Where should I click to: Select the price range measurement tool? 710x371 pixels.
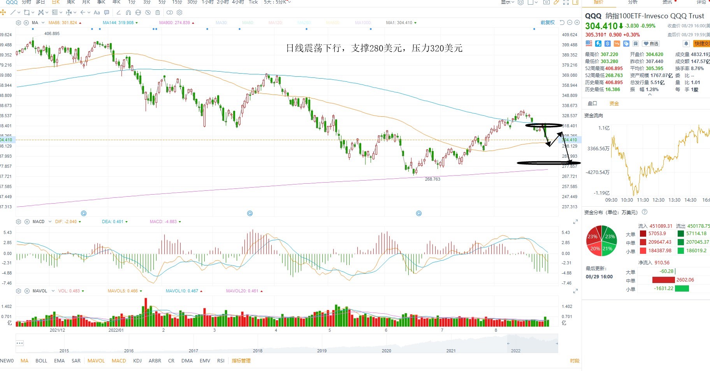[69, 12]
